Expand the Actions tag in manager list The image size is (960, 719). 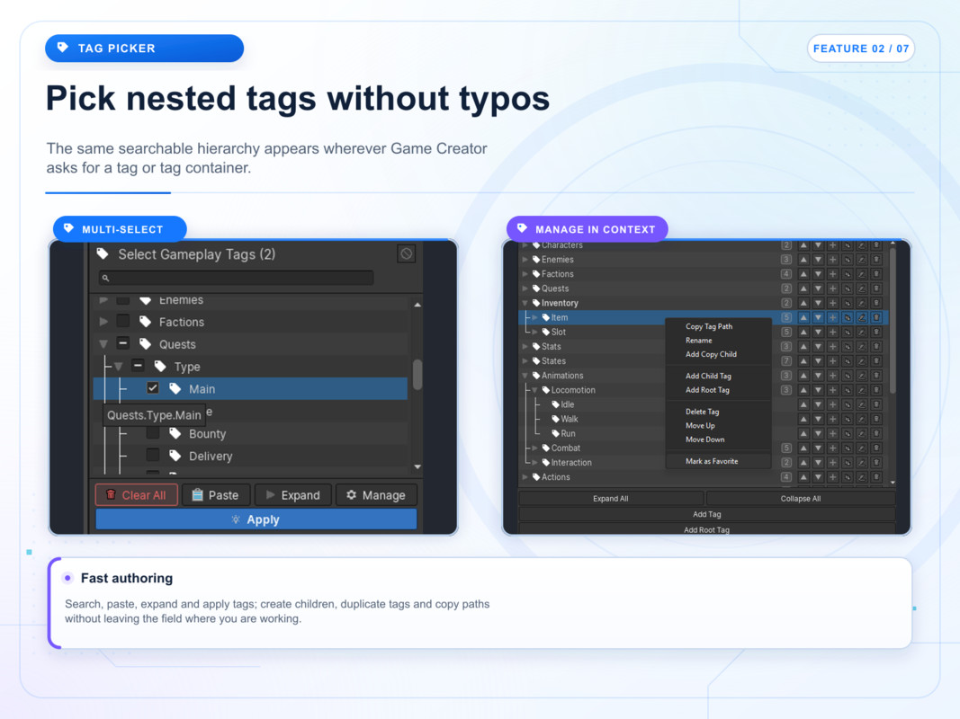click(x=525, y=477)
